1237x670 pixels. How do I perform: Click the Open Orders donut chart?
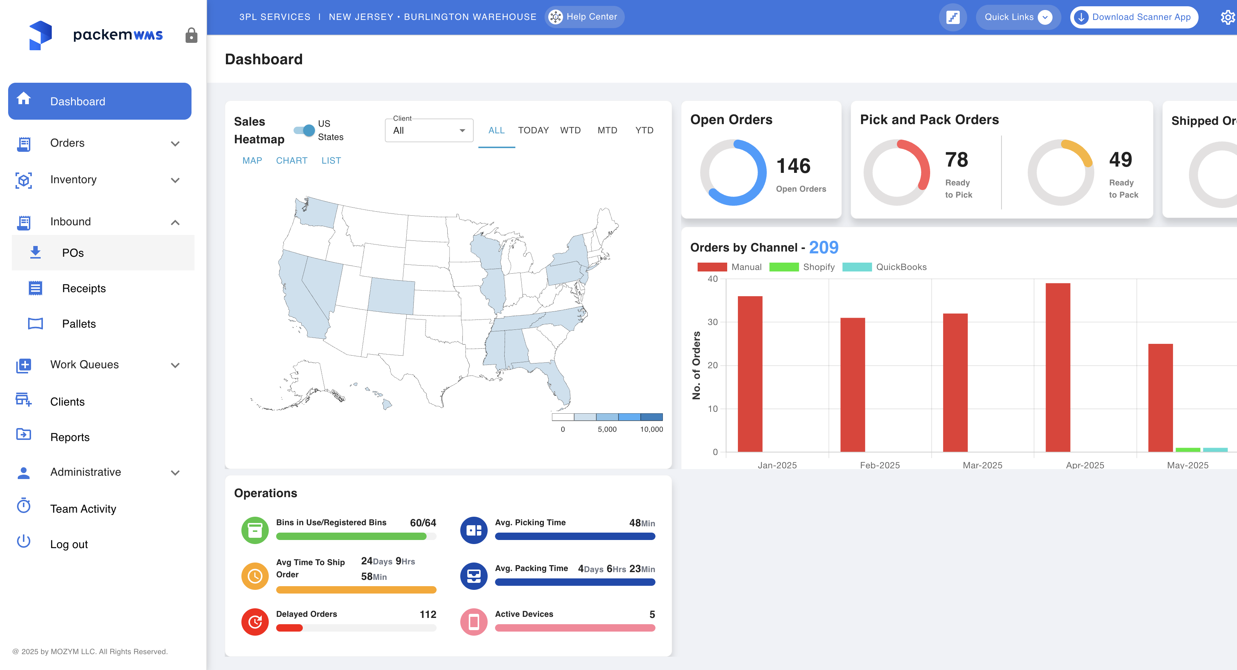coord(733,172)
